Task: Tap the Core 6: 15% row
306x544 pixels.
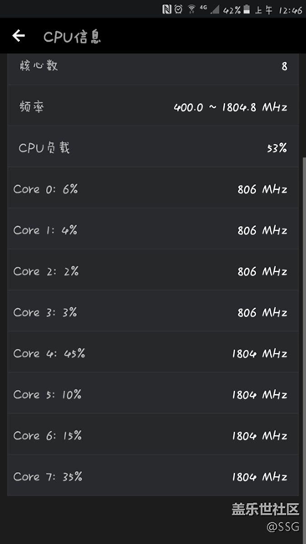Action: coord(153,434)
